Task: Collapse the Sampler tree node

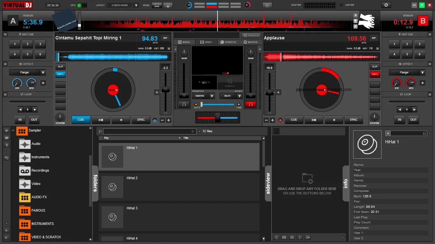Action: 13,131
